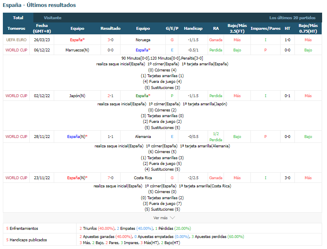Image resolution: width=327 pixels, height=249 pixels.
Task: Select 'España - Últimos resultados' heading
Action: point(40,5)
